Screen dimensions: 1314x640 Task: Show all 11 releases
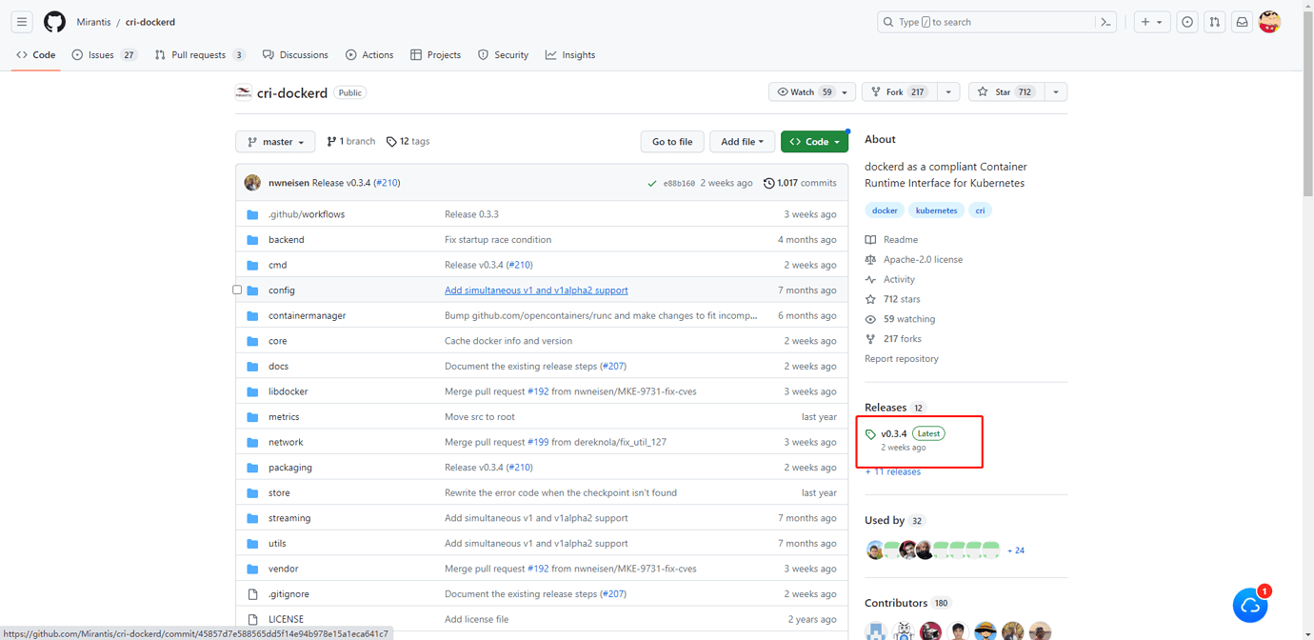click(x=892, y=471)
